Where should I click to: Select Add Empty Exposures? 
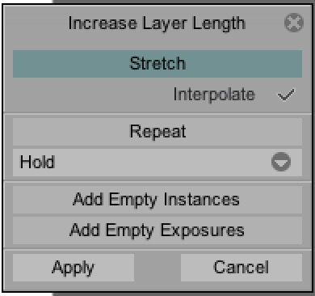(x=157, y=230)
